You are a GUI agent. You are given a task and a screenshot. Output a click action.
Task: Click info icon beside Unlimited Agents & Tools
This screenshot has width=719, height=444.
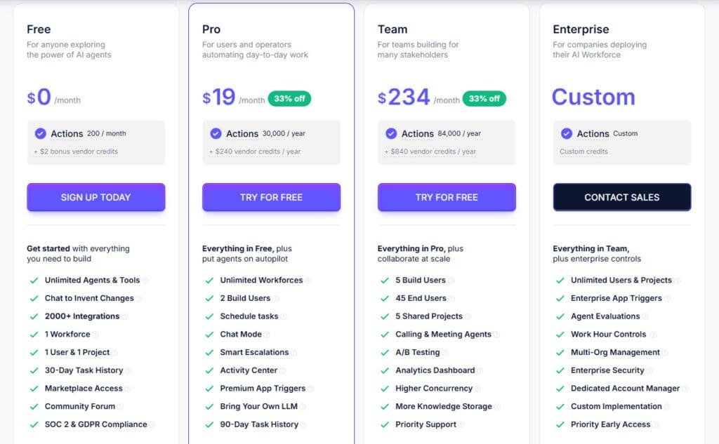coord(145,281)
